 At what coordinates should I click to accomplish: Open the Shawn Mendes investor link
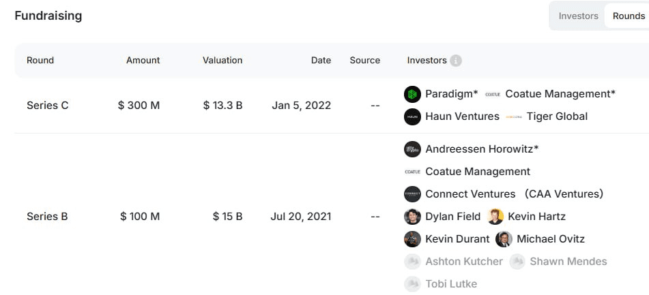(568, 262)
